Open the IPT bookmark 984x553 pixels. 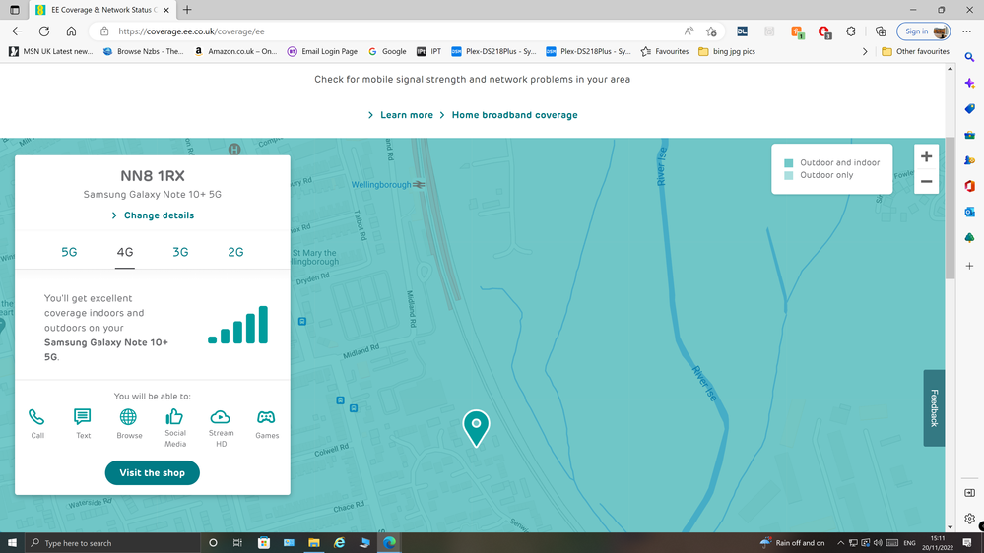[x=429, y=51]
